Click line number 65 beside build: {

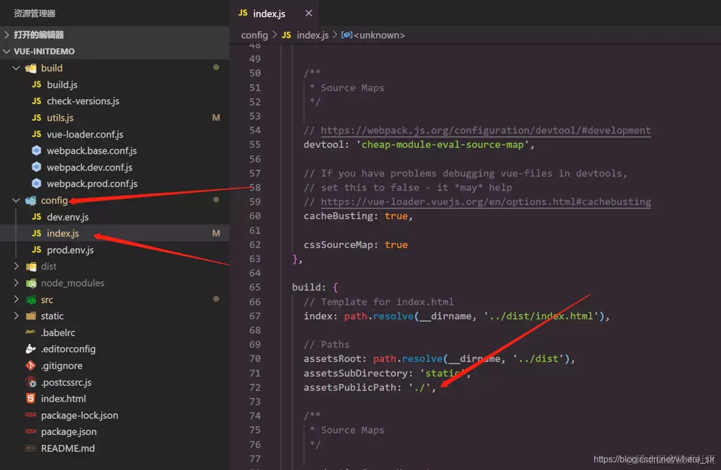(255, 287)
